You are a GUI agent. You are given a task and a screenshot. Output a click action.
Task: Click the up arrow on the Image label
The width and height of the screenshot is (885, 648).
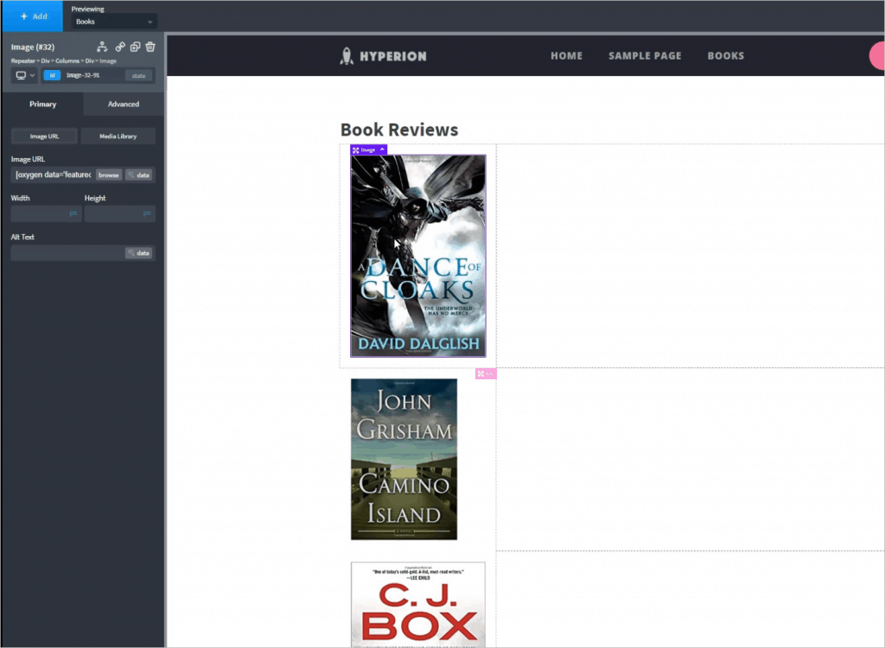[x=382, y=149]
